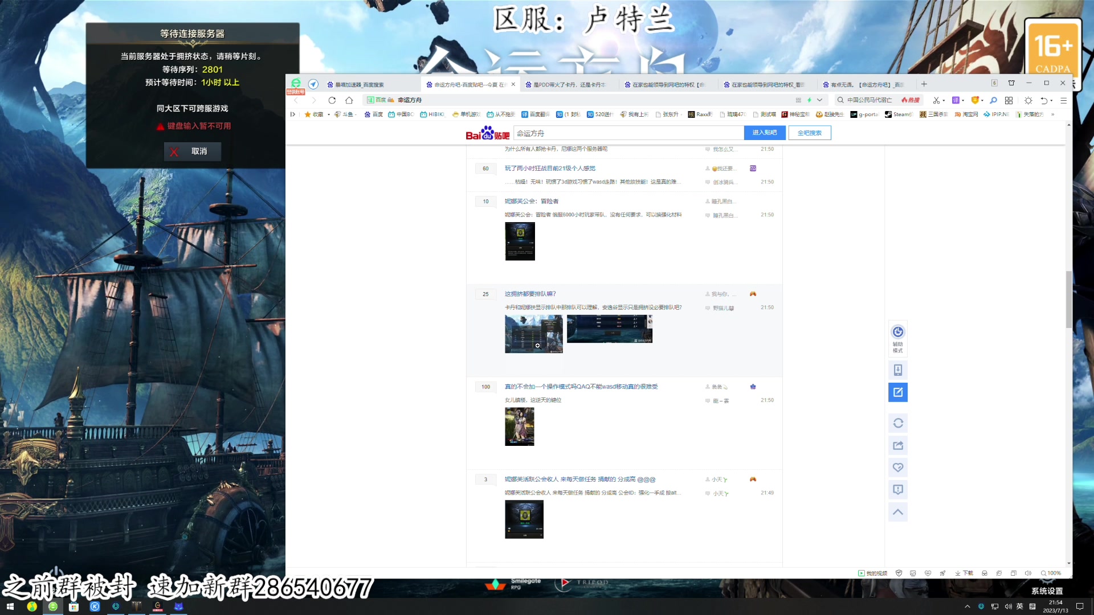
Task: Select the screenshot scissors tool in the toolbar
Action: (936, 100)
